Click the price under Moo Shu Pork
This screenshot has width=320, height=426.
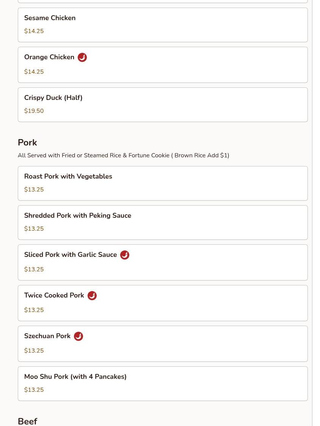(x=34, y=390)
